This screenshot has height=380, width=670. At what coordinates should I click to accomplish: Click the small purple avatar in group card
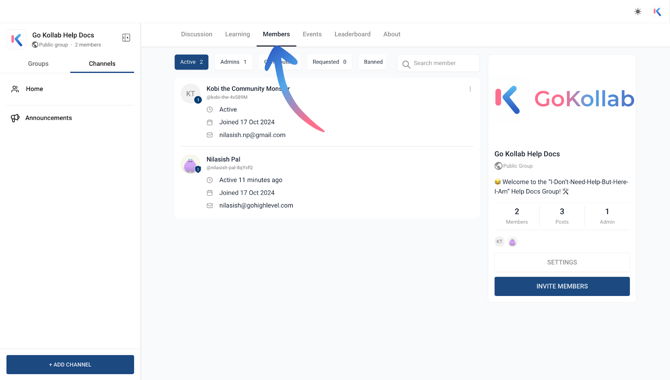click(513, 241)
